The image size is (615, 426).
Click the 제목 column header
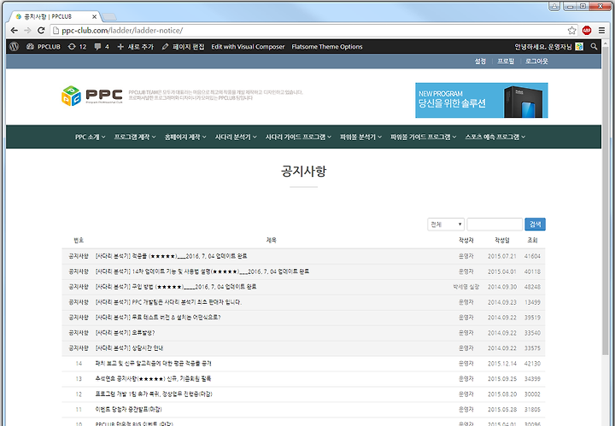[271, 240]
